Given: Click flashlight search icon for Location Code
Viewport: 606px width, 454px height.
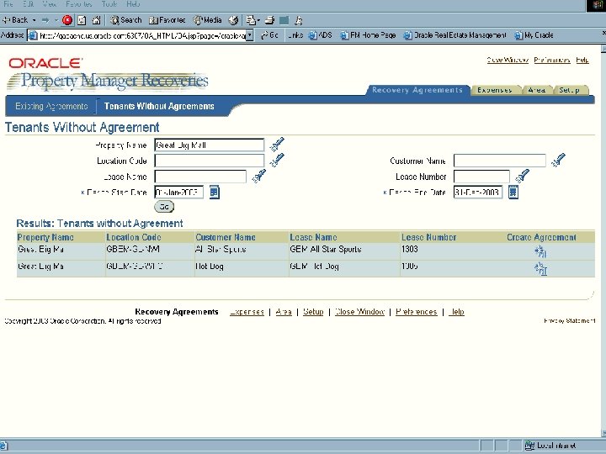Looking at the screenshot, I should pos(277,160).
